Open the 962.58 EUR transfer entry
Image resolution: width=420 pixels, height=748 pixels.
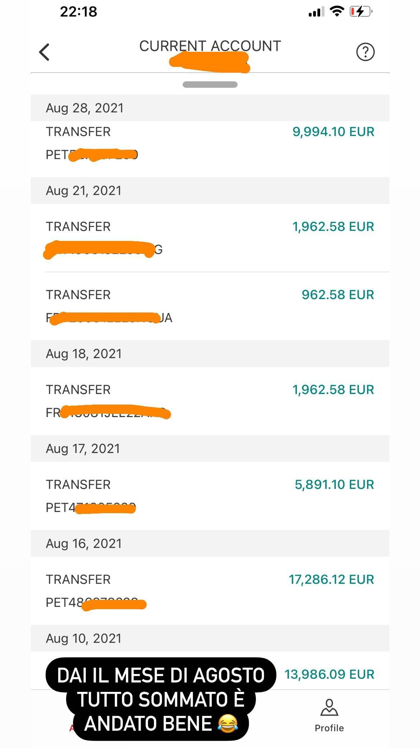pyautogui.click(x=210, y=306)
